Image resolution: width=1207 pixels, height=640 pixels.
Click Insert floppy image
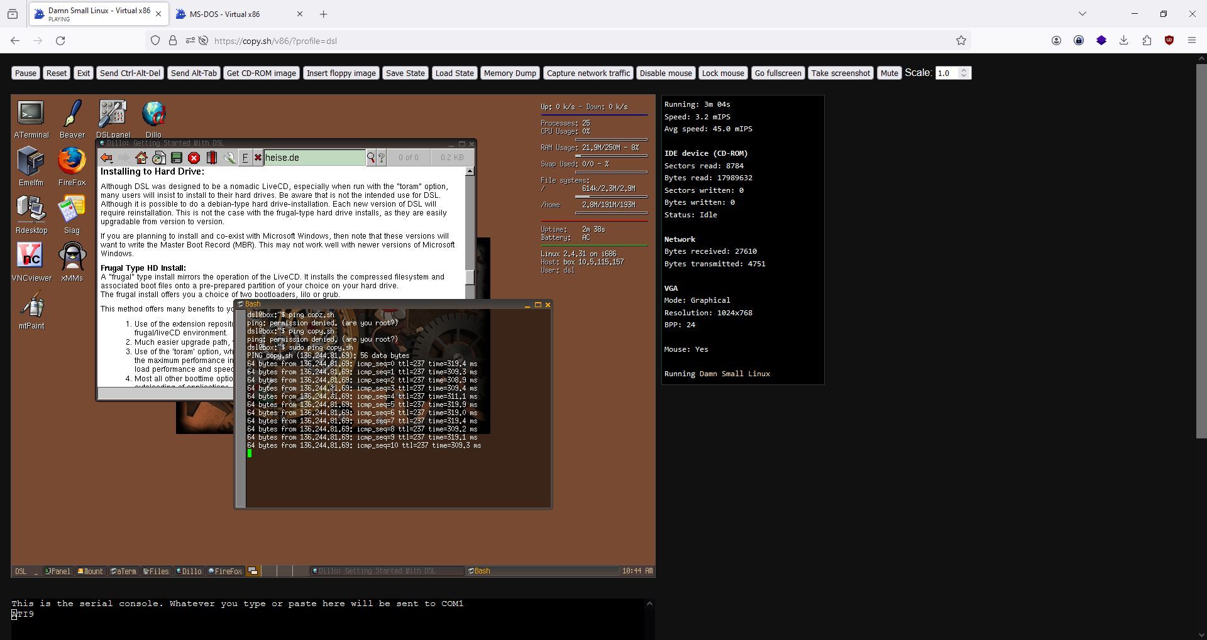click(x=341, y=73)
